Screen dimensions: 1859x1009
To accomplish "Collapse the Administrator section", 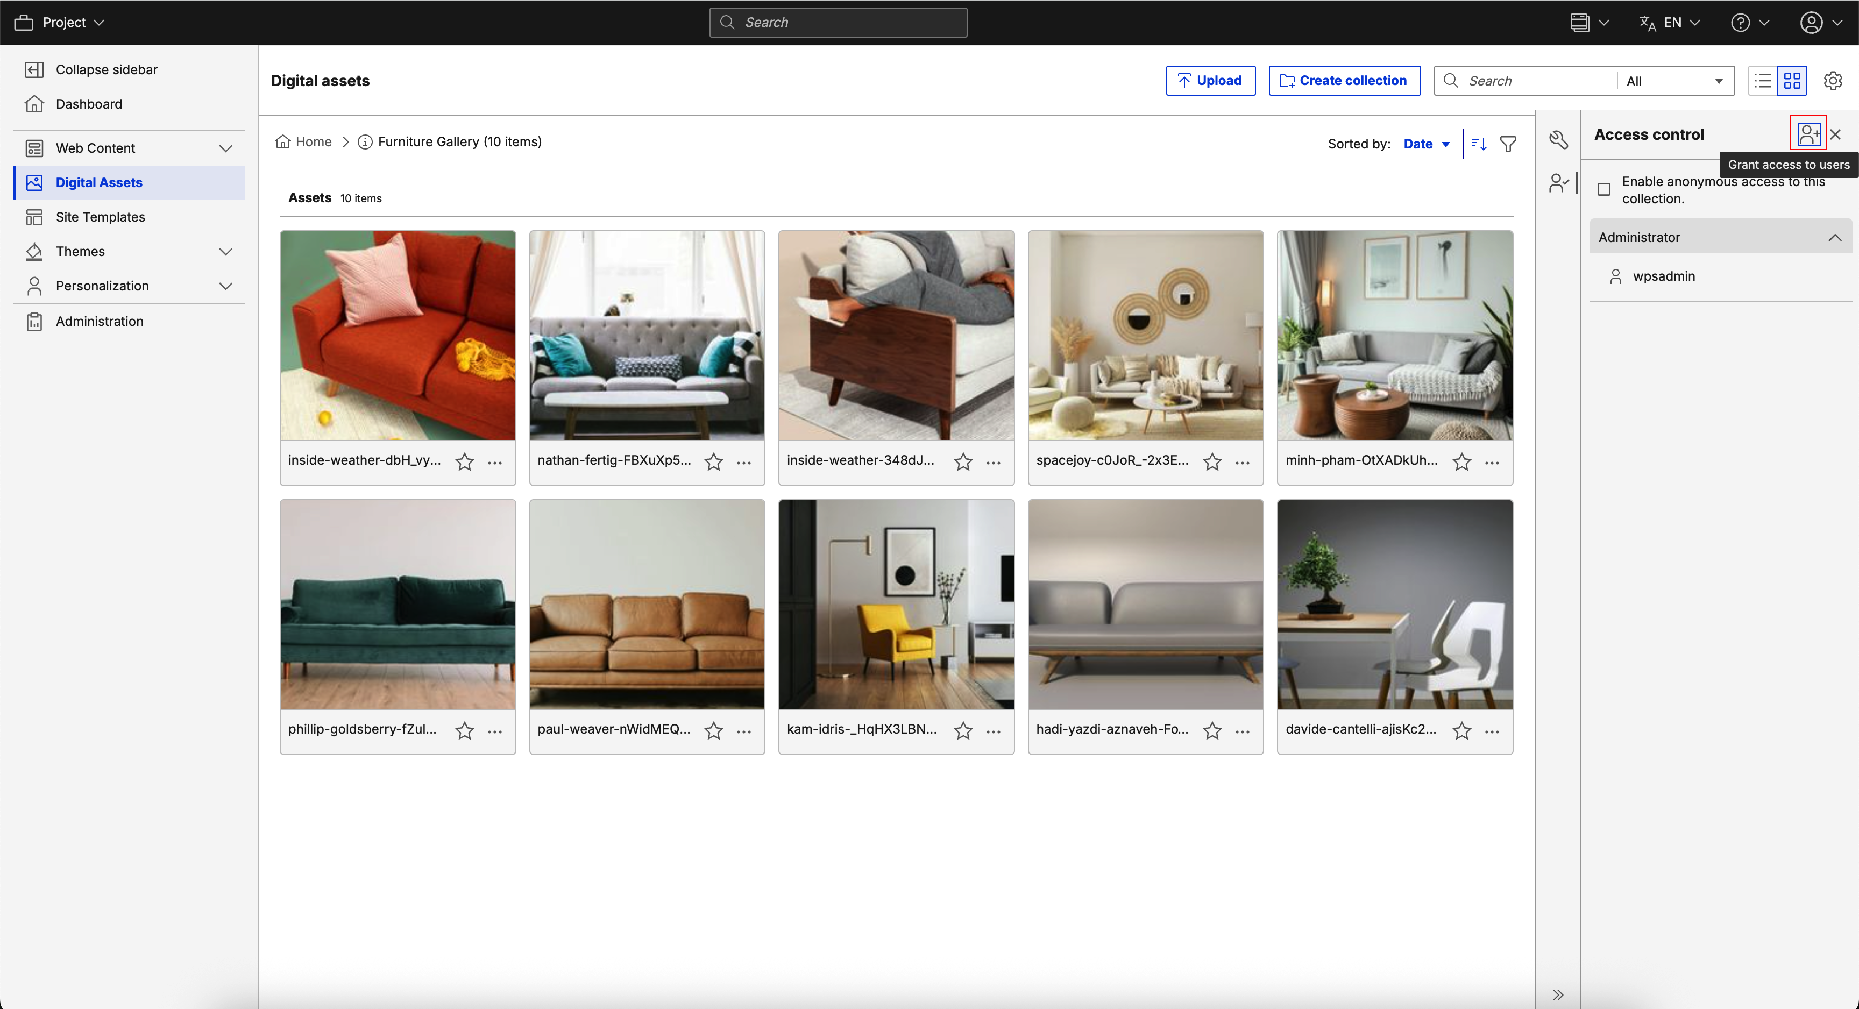I will coord(1834,237).
